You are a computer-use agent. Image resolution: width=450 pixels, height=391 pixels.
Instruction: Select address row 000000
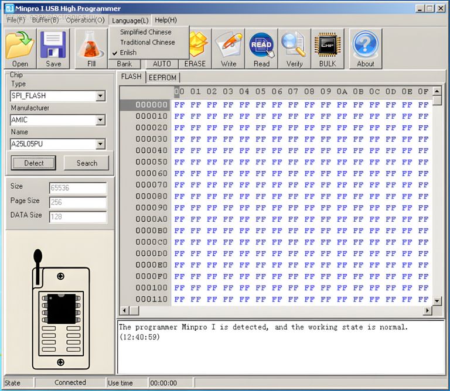point(145,105)
